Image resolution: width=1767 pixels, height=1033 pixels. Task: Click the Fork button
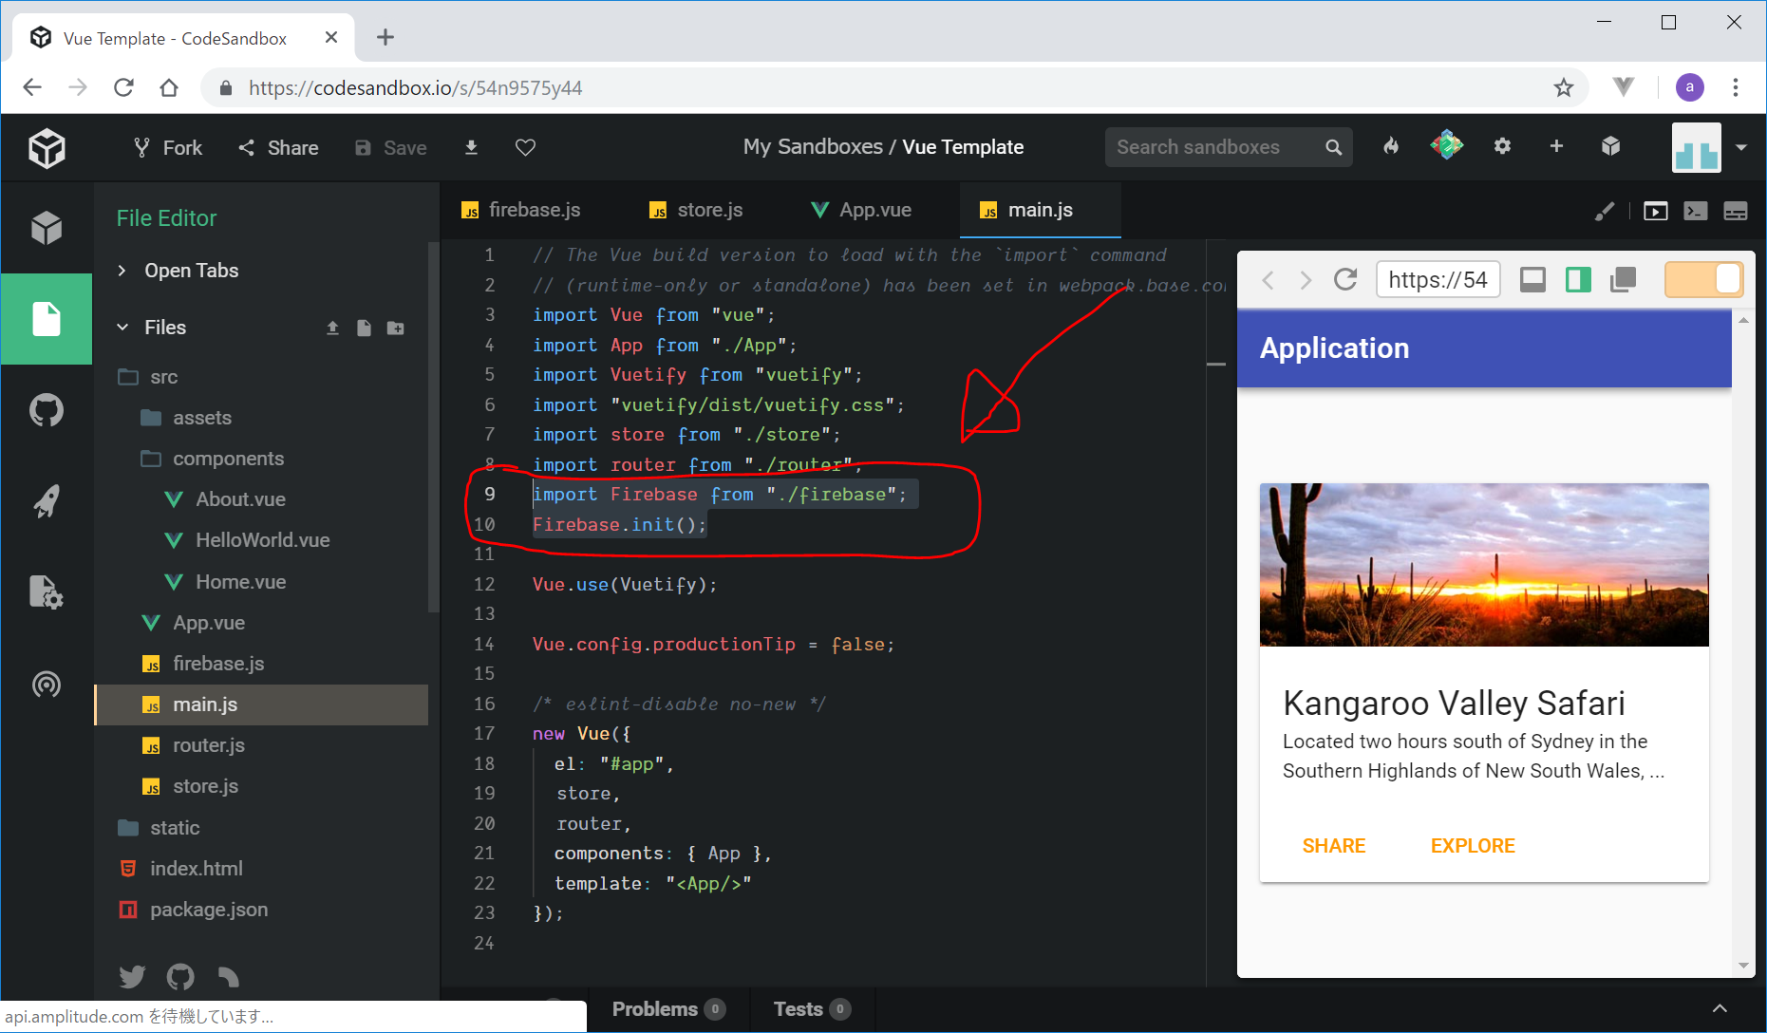click(x=168, y=147)
